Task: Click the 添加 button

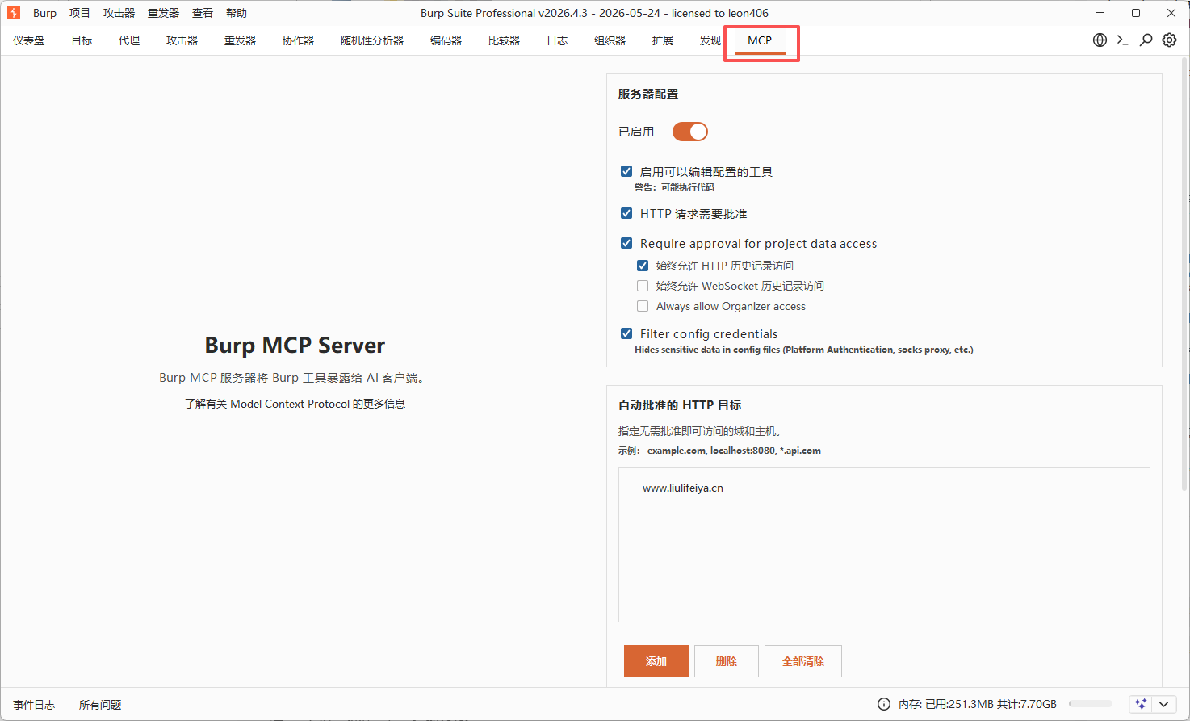Action: point(656,661)
